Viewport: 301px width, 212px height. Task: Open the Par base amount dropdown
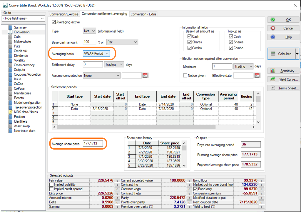coord(122,42)
